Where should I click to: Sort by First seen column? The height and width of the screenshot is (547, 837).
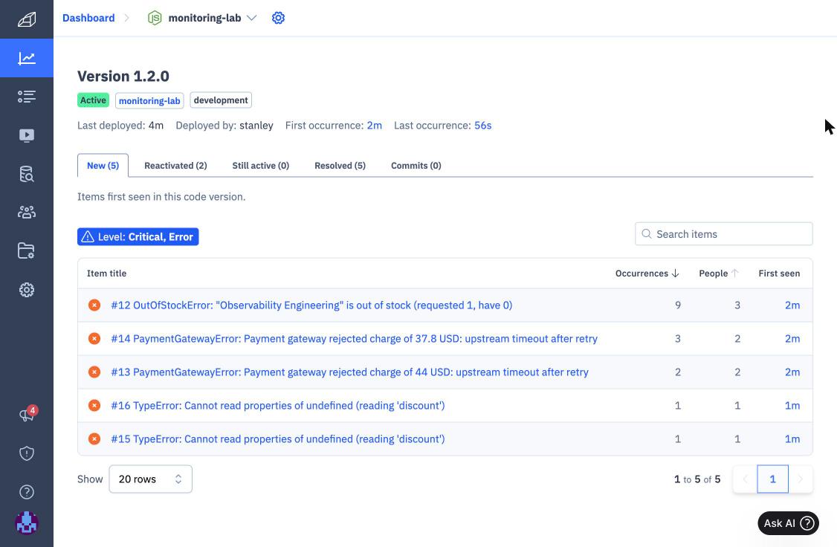(779, 273)
